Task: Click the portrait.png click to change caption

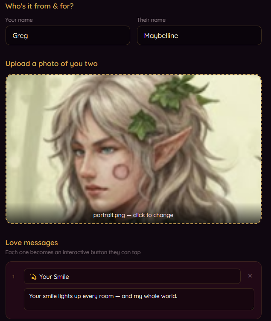Action: (133, 215)
